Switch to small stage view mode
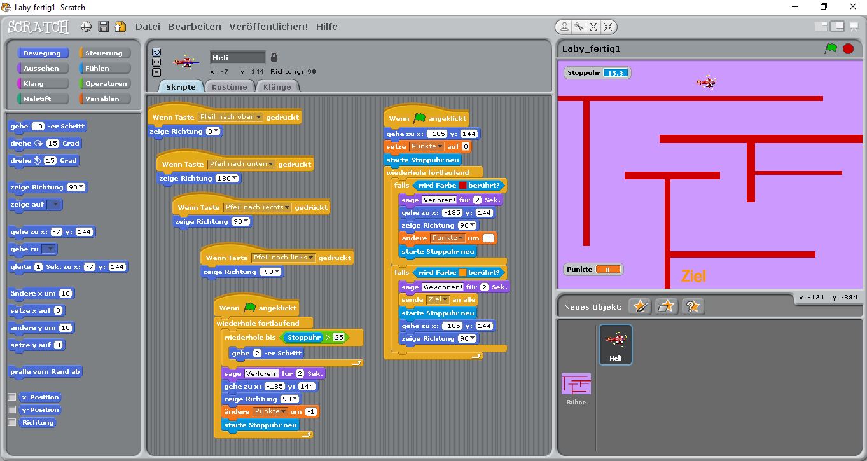This screenshot has width=867, height=461. 821,27
